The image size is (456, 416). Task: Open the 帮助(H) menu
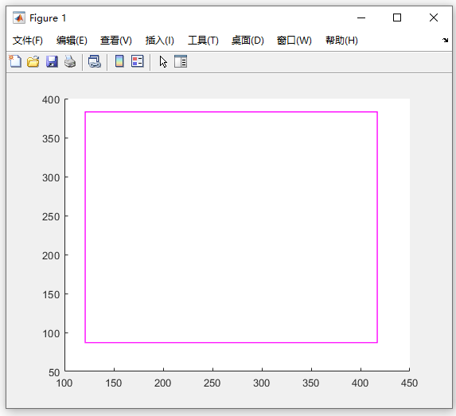(x=341, y=40)
